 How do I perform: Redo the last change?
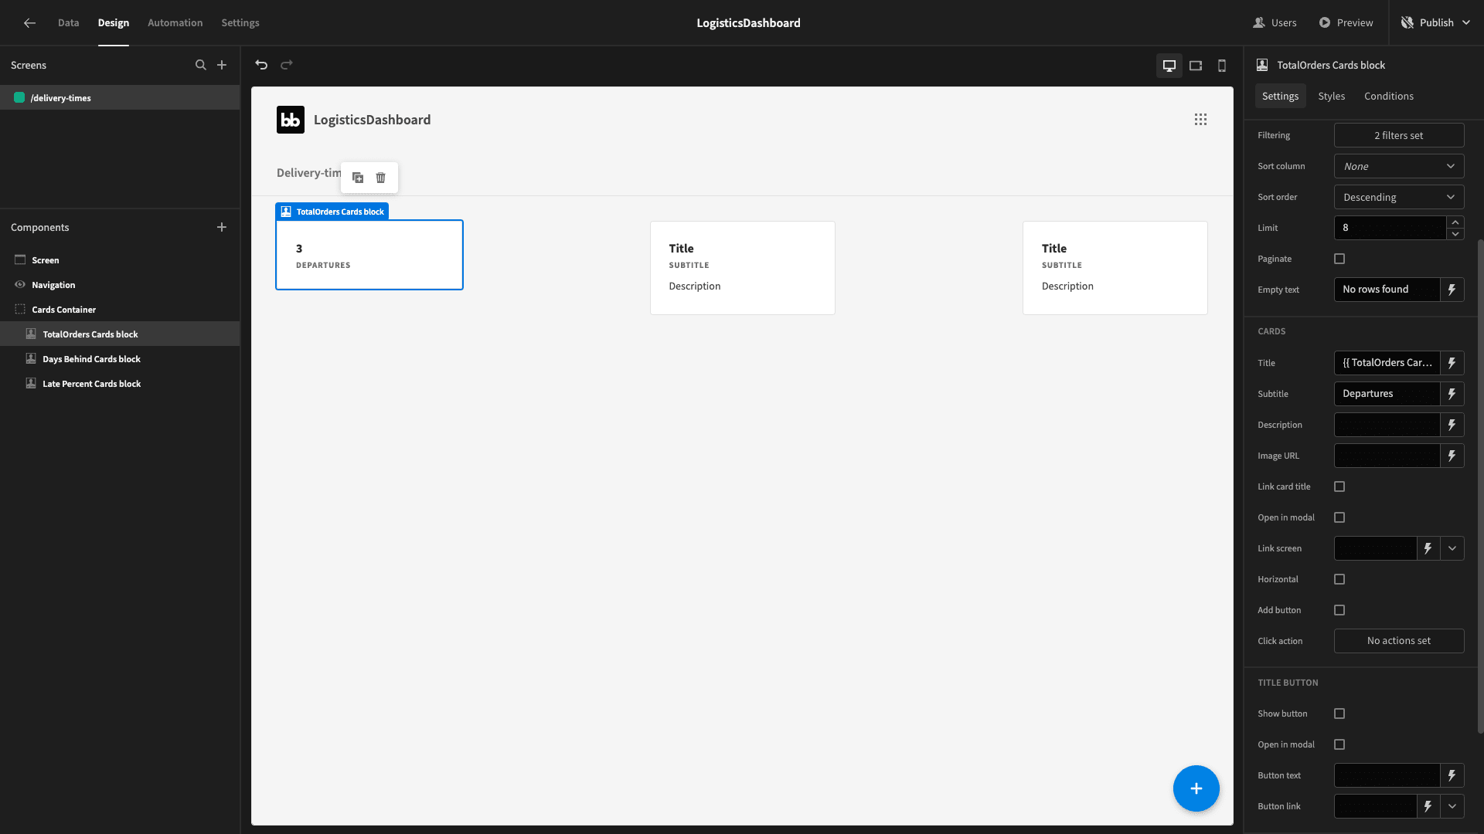click(x=287, y=65)
